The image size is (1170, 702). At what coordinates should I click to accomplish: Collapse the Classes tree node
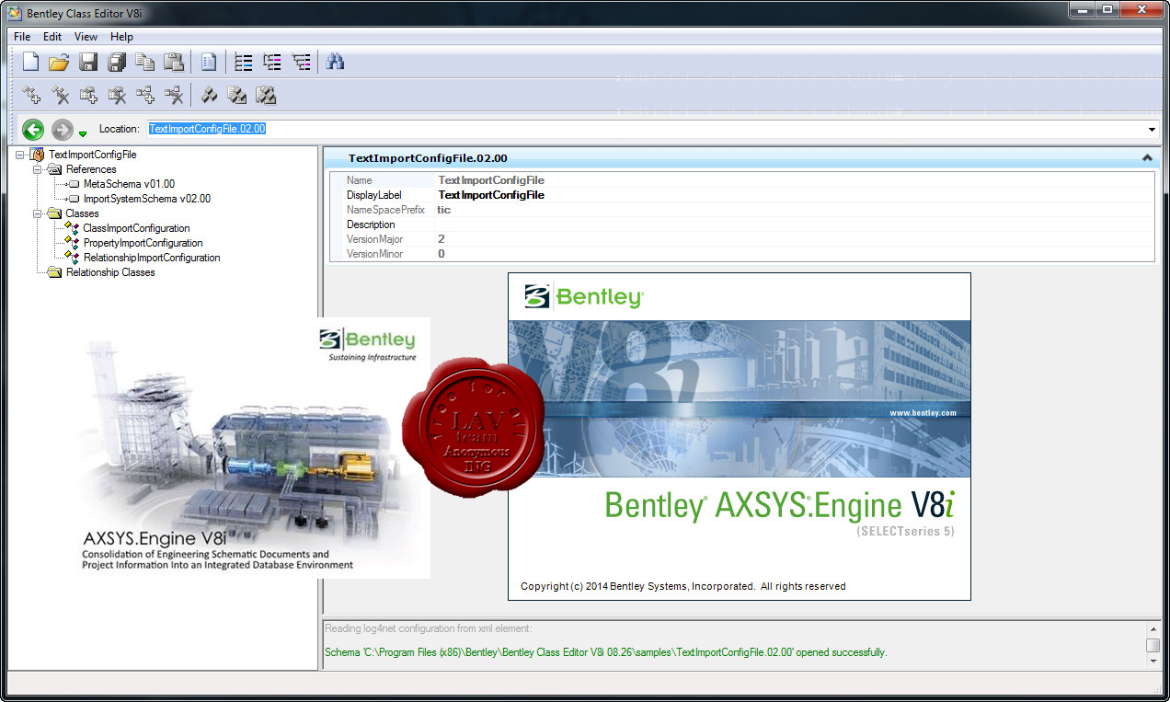tap(38, 213)
